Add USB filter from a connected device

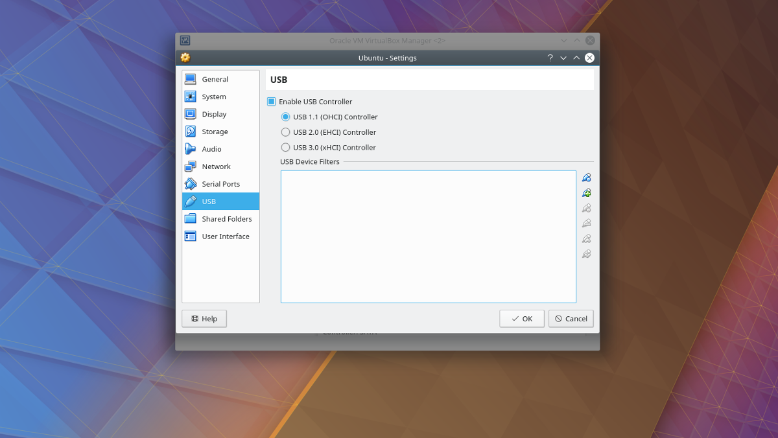click(586, 192)
